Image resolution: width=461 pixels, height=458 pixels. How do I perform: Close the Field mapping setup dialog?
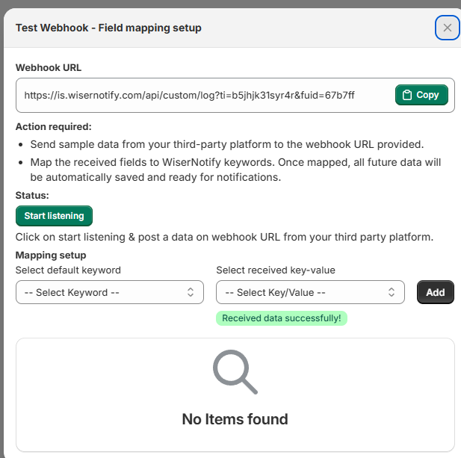(x=448, y=28)
